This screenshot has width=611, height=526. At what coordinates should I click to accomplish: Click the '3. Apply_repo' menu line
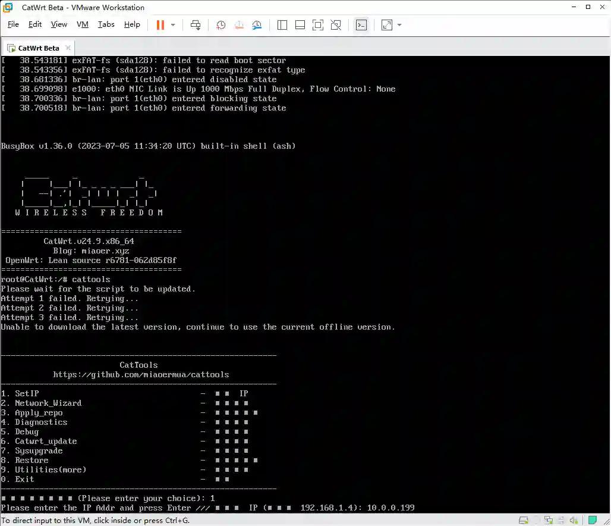[130, 412]
